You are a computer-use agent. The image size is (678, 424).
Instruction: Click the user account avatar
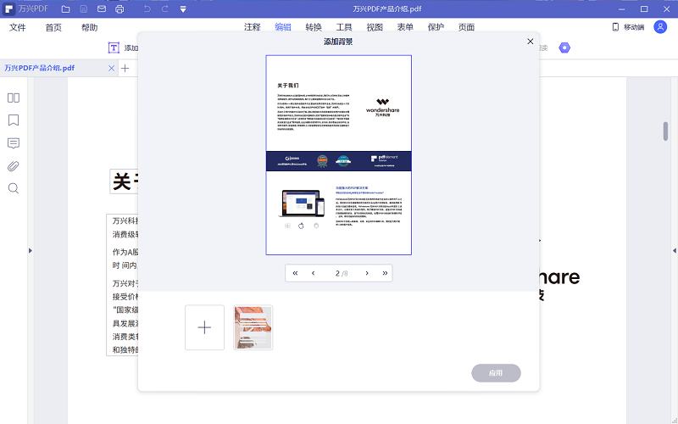click(660, 27)
